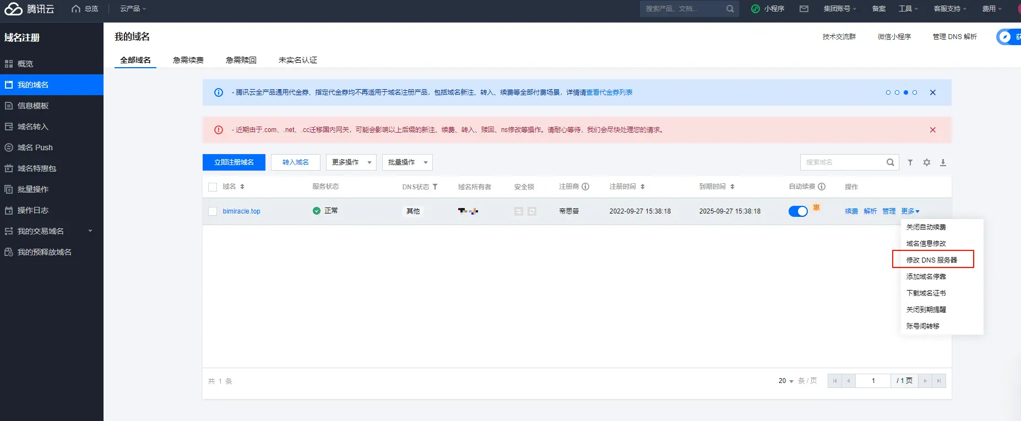Turn off auto-renew toggle for bimiracle.top
The image size is (1021, 421).
pyautogui.click(x=798, y=211)
